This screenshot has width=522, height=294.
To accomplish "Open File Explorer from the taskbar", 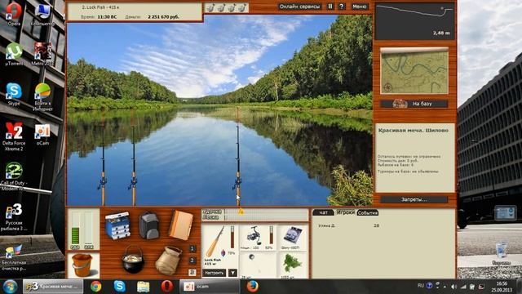I will 144,287.
